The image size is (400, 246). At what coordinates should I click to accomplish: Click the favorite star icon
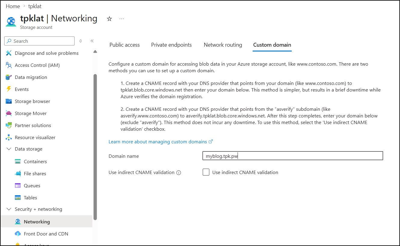click(109, 19)
